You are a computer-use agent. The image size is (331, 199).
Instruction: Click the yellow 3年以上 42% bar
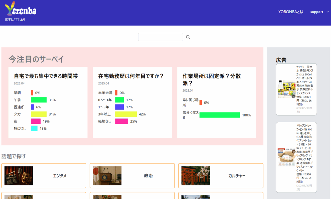tap(126, 114)
